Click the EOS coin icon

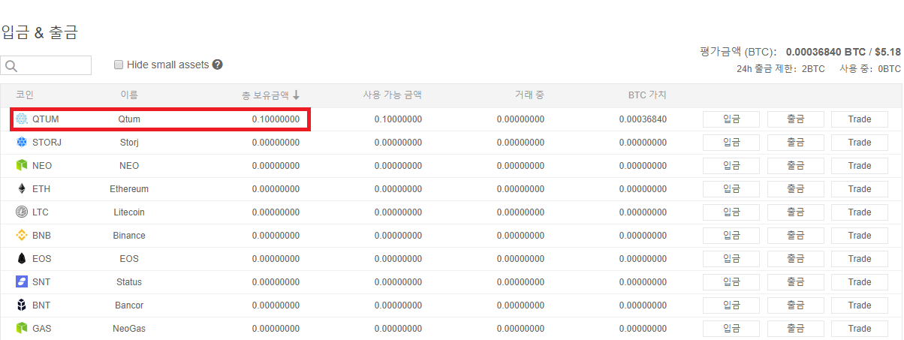(x=22, y=259)
